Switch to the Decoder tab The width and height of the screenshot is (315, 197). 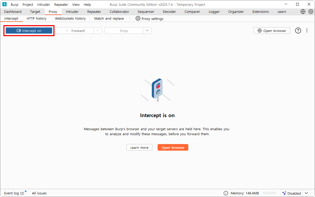click(x=169, y=12)
